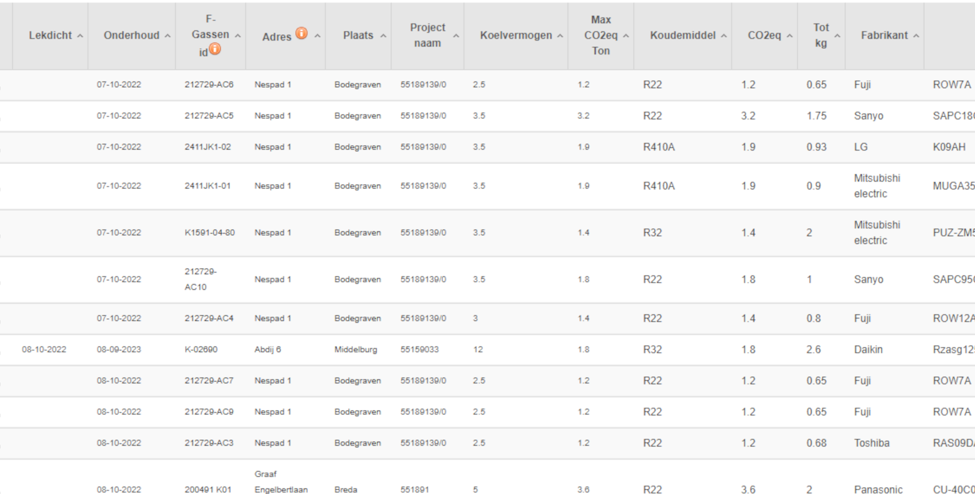Click the sort arrow next to Lekdicht
This screenshot has height=494, width=975.
[x=80, y=36]
